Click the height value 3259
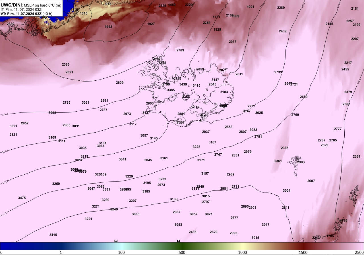This screenshot has height=255, width=364. pyautogui.click(x=56, y=184)
